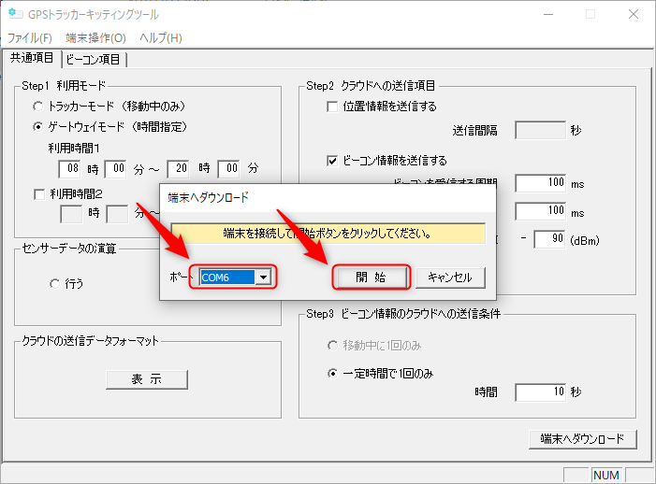Click the NUM status bar indicator
656x484 pixels.
(x=606, y=476)
